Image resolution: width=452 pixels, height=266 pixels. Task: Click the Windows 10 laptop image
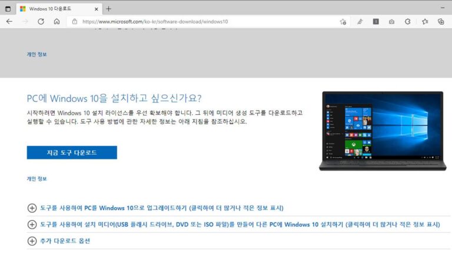click(x=383, y=131)
